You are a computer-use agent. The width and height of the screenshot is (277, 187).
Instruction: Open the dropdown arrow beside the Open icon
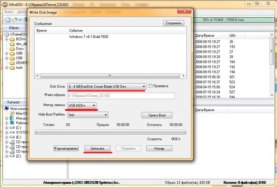click(x=20, y=20)
